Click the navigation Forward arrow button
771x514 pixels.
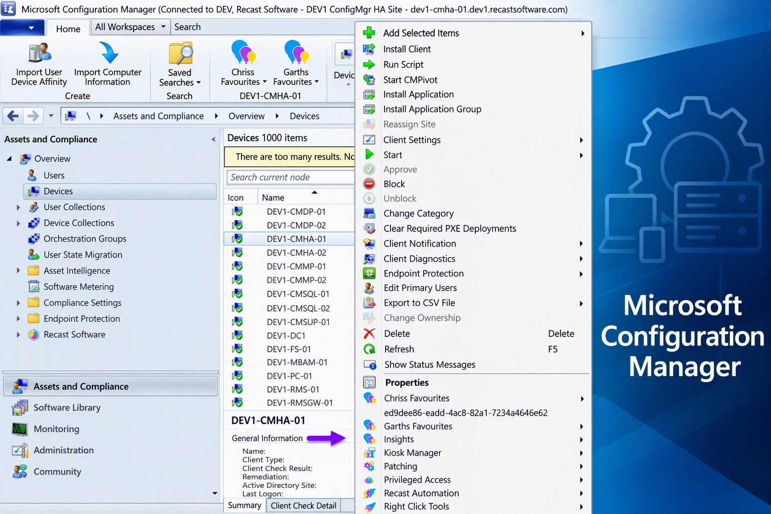click(x=33, y=116)
